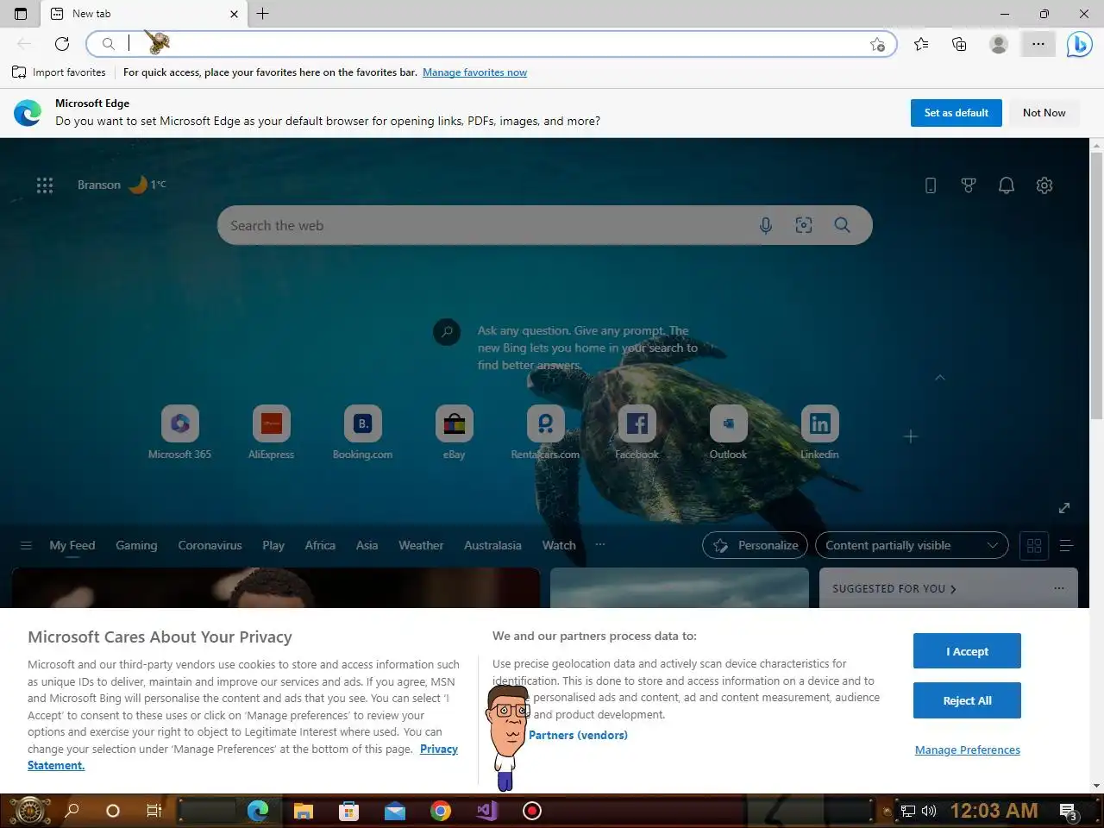
Task: Open the feed hamburger menu
Action: pos(26,545)
